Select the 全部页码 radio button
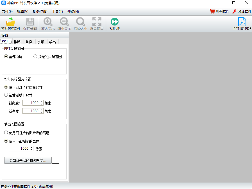The width and height of the screenshot is (252, 189). 6,56
